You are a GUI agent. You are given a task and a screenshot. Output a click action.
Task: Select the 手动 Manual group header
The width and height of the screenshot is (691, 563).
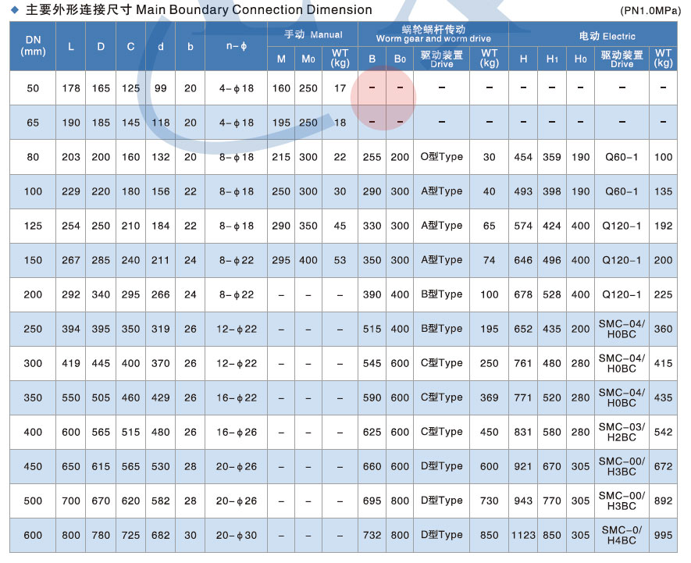313,34
